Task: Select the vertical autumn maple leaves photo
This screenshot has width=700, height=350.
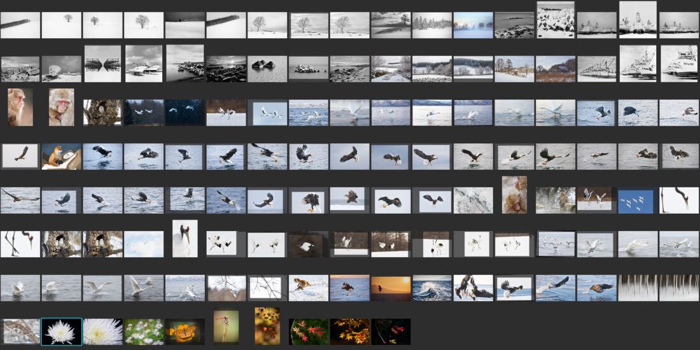Action: [267, 326]
